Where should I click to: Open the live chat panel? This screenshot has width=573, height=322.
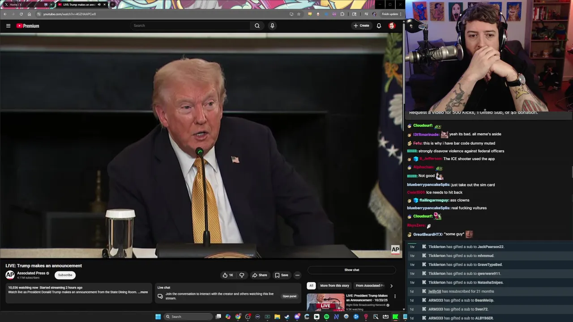pyautogui.click(x=290, y=296)
